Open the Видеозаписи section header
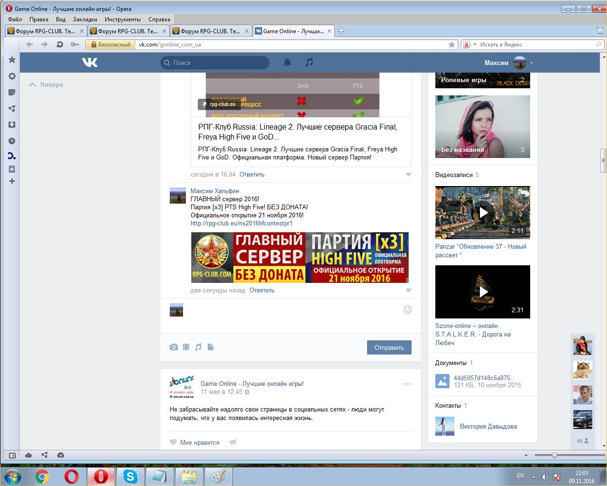Image resolution: width=607 pixels, height=486 pixels. point(454,175)
